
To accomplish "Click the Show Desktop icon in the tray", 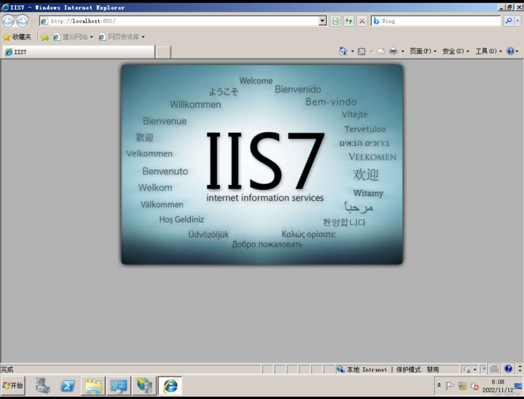I will tap(518, 386).
